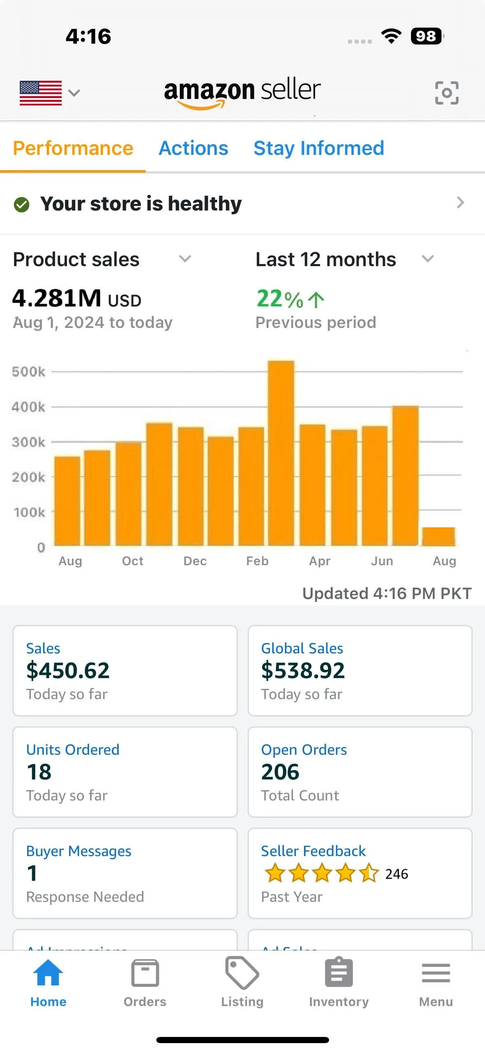Open the Buyer Messages card
485x1053 pixels.
pos(124,873)
